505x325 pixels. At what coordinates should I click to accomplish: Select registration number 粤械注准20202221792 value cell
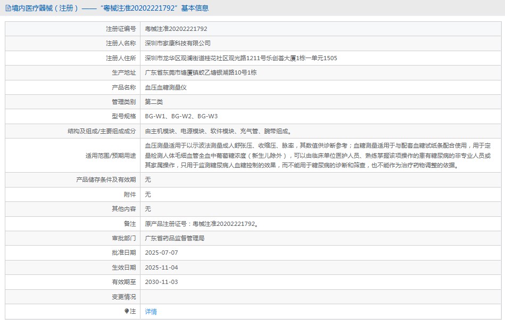tap(176, 29)
